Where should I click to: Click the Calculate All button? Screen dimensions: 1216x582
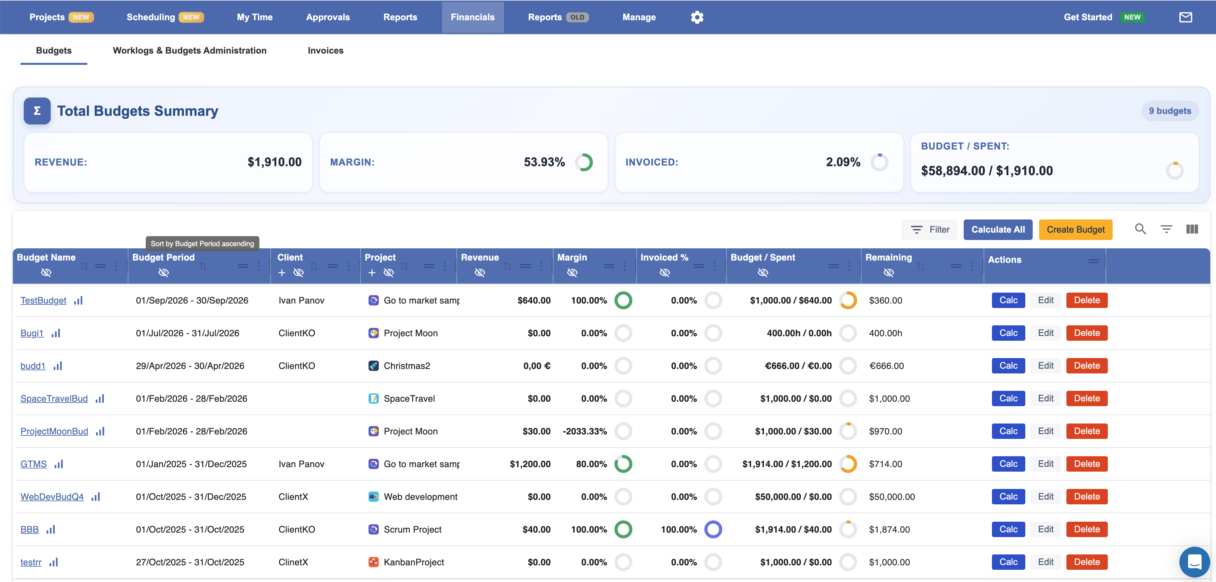click(x=998, y=230)
